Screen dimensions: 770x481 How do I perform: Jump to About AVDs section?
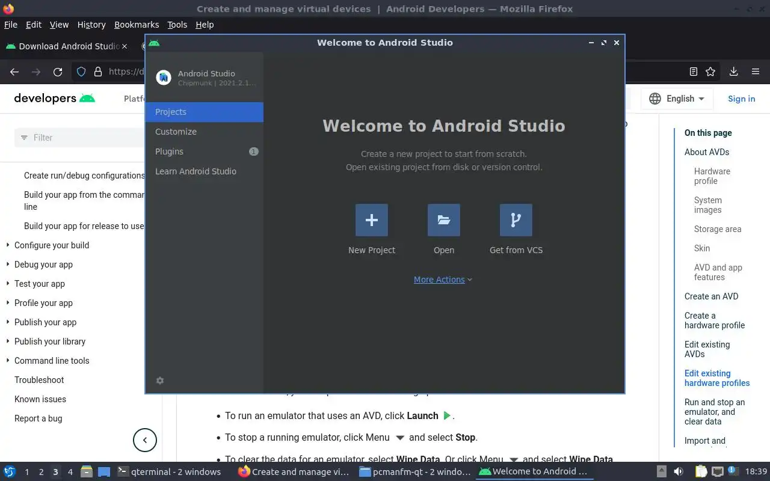[707, 152]
